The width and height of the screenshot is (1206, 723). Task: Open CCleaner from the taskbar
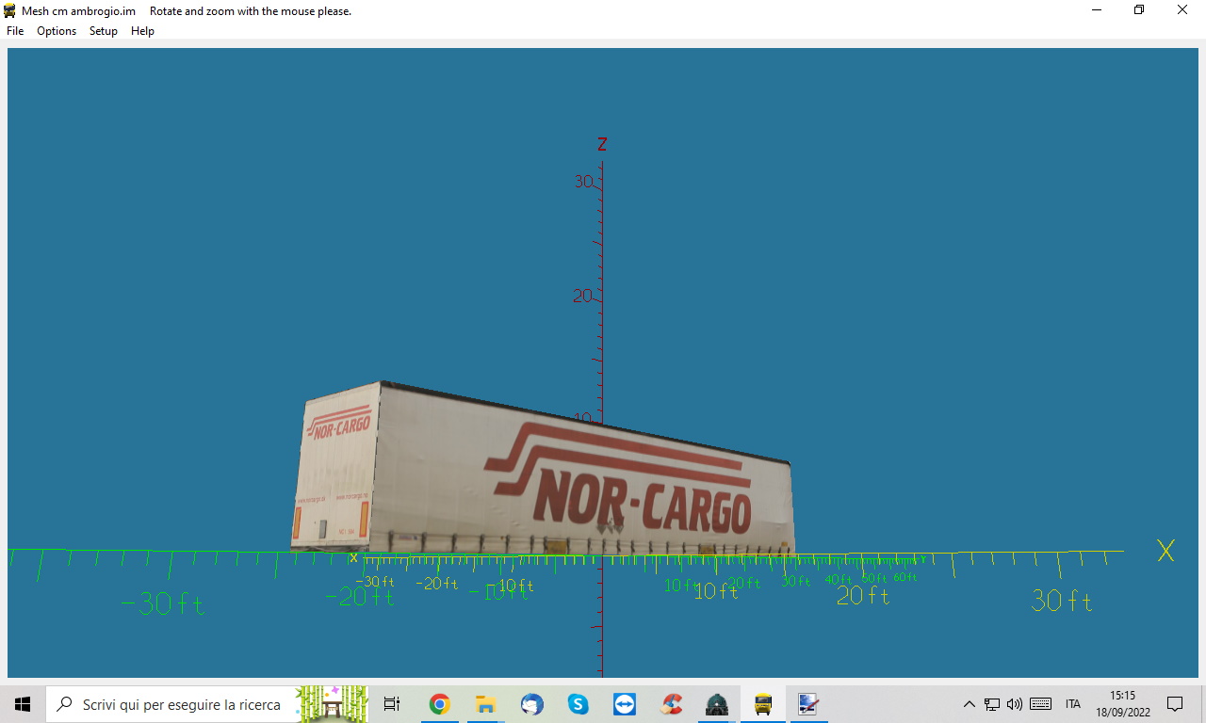(671, 704)
